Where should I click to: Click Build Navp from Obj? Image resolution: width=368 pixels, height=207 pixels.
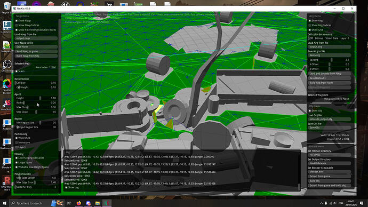pos(36,56)
